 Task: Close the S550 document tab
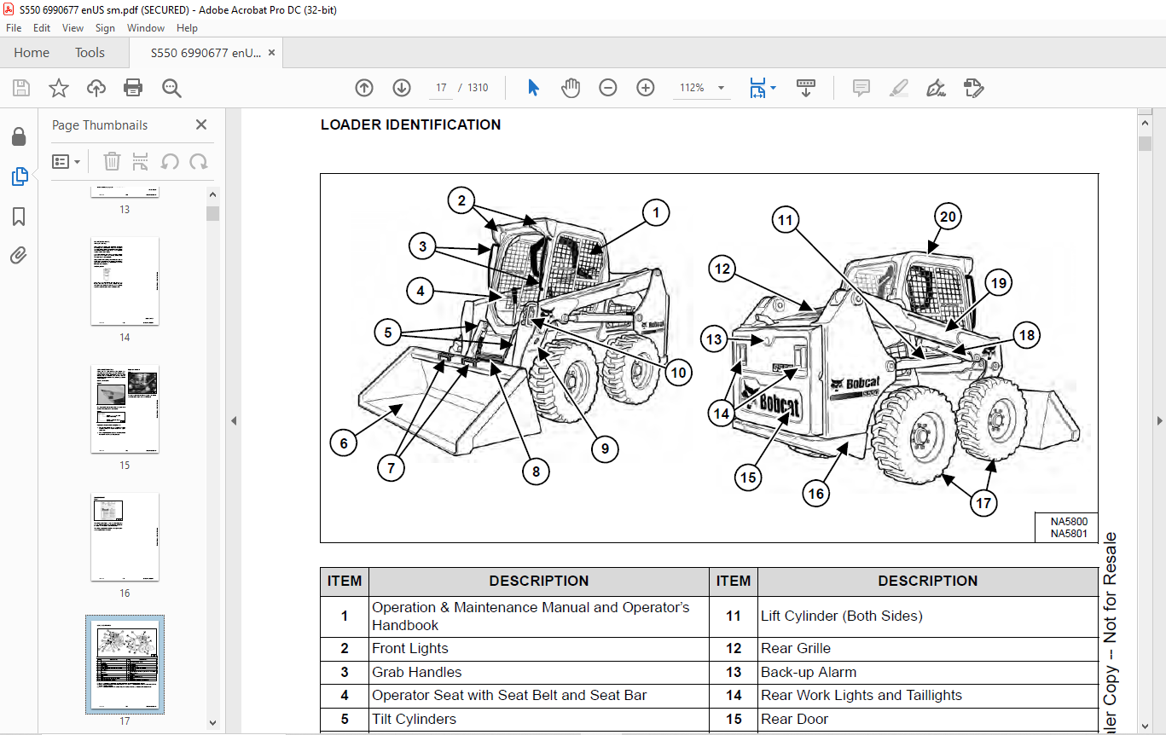pos(271,53)
